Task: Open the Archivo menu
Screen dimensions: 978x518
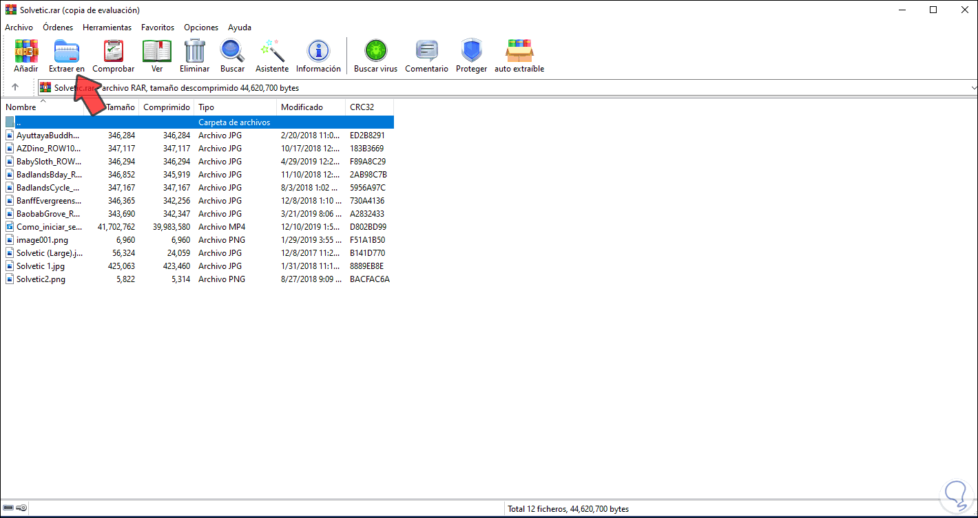Action: pyautogui.click(x=19, y=28)
